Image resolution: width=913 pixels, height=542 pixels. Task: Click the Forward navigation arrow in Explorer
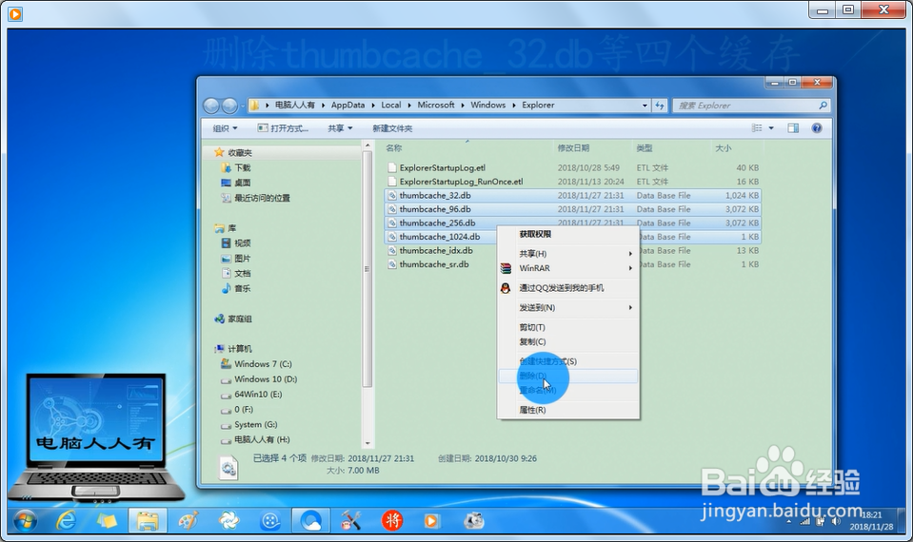click(229, 106)
